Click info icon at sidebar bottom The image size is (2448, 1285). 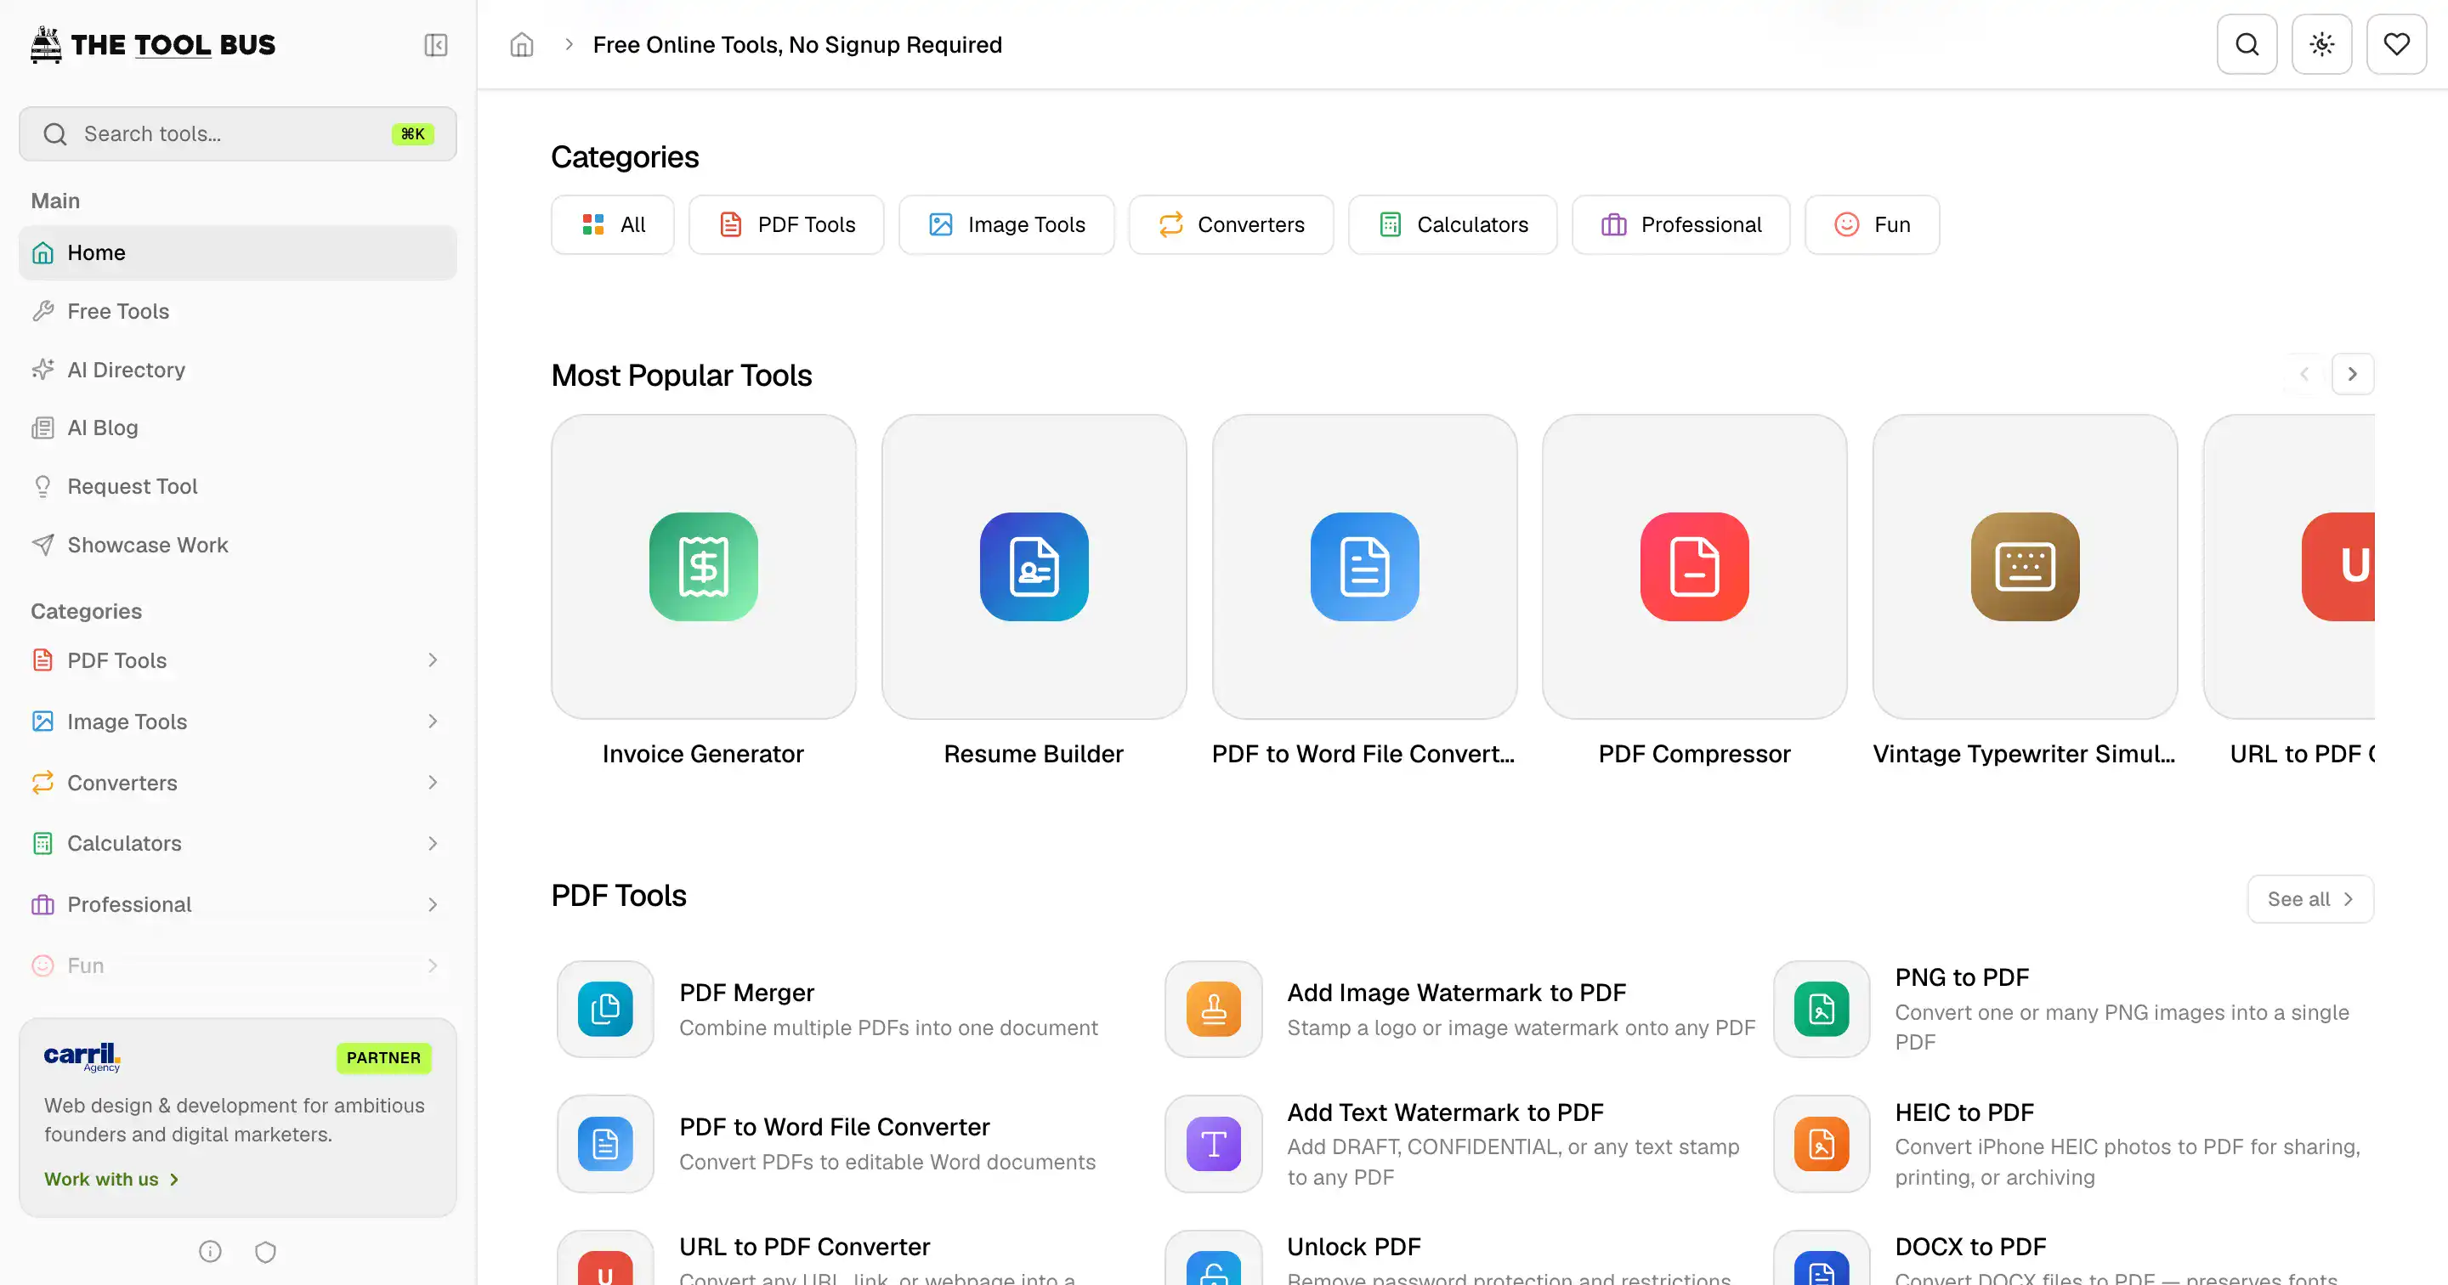pyautogui.click(x=210, y=1251)
